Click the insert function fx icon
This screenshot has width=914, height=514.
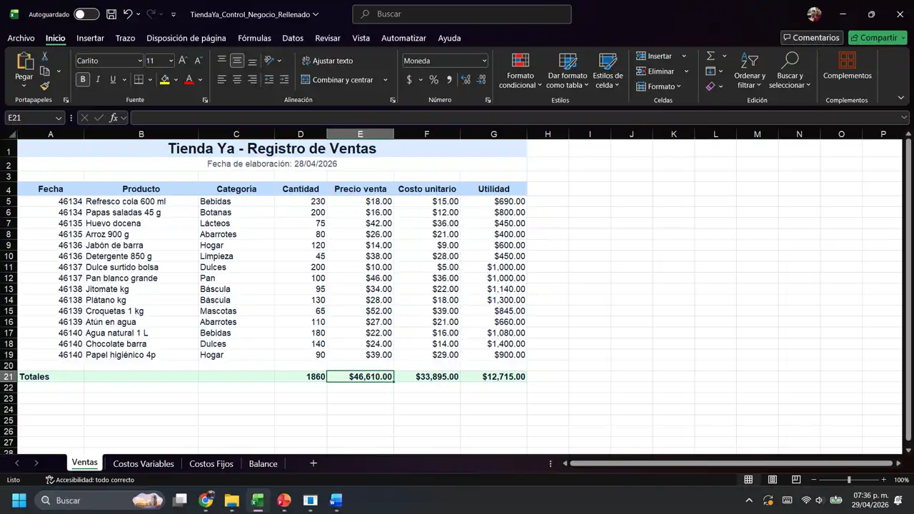114,118
